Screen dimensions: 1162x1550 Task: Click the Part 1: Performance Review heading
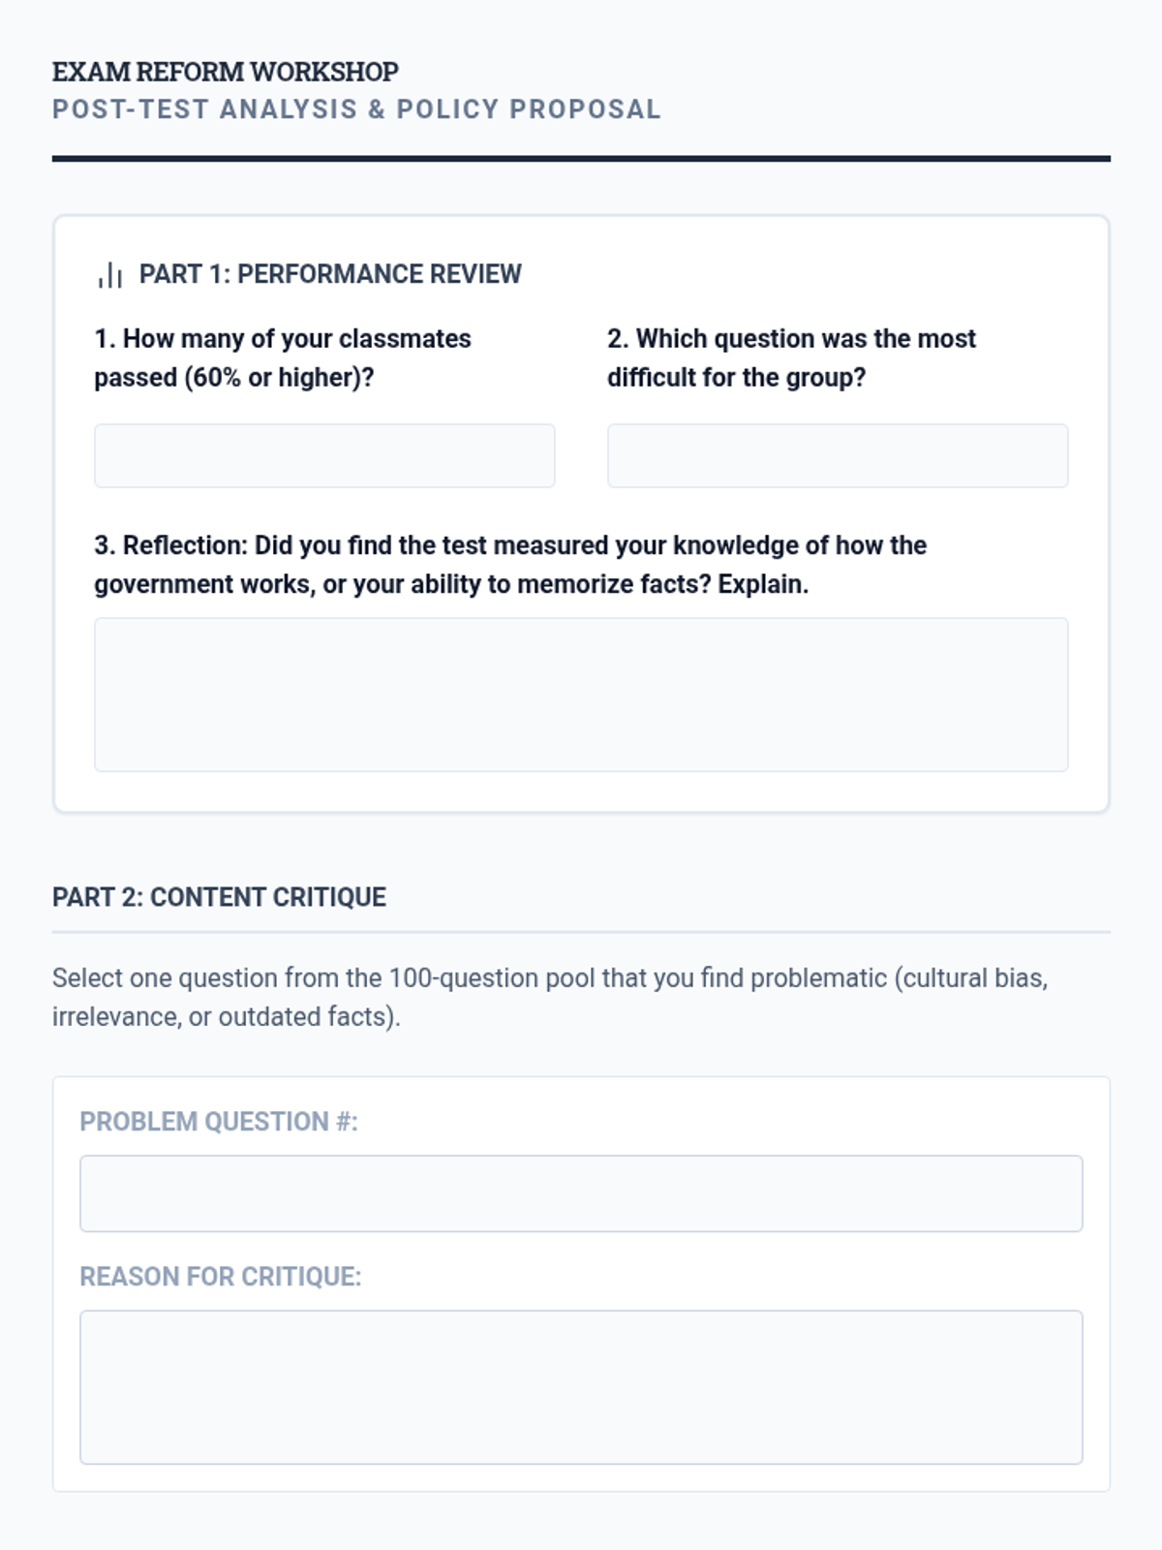tap(330, 274)
